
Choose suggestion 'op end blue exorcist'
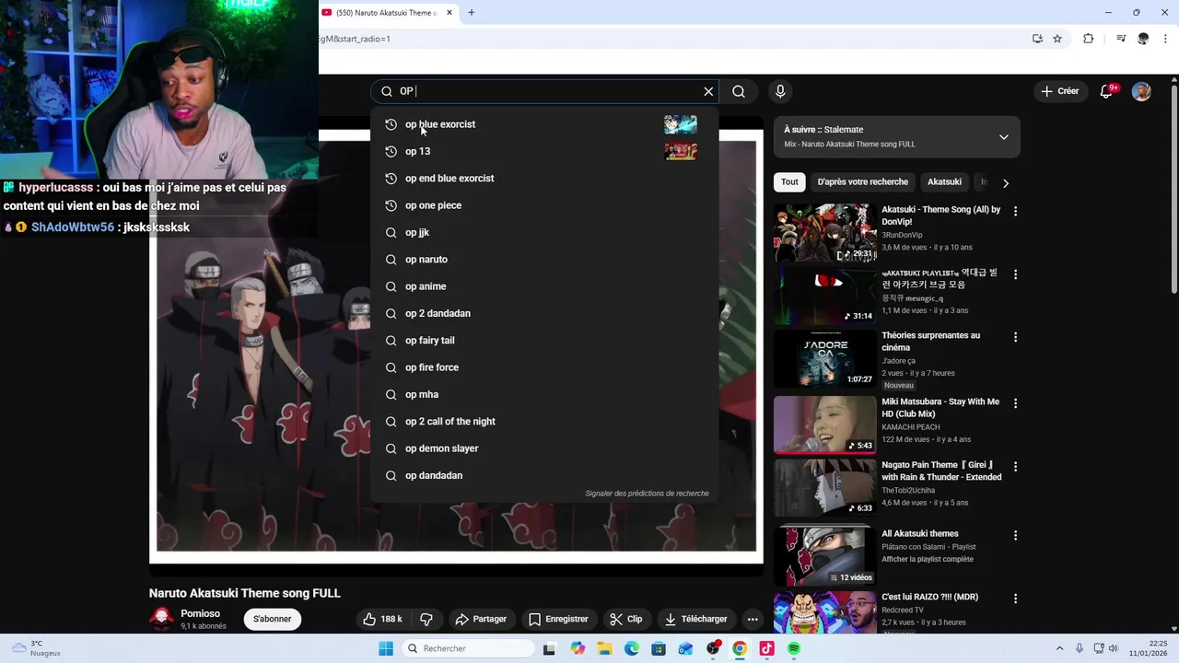(x=544, y=179)
